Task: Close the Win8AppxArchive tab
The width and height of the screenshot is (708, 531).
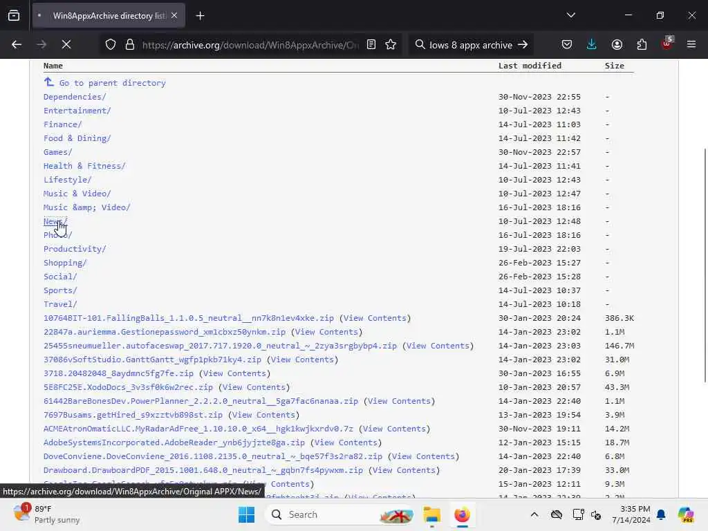Action: [x=174, y=16]
